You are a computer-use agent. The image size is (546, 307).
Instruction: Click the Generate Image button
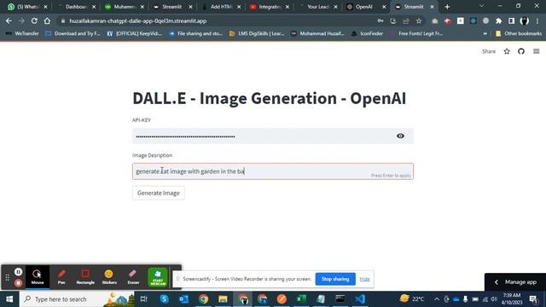pyautogui.click(x=159, y=193)
